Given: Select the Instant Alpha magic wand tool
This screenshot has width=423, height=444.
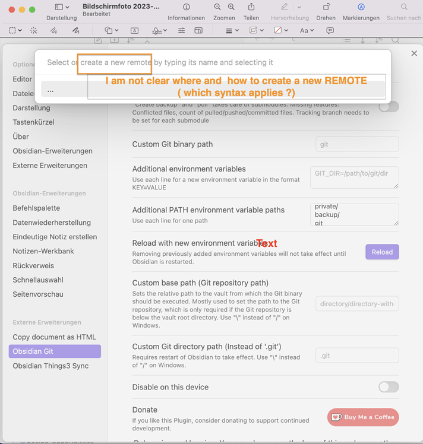Looking at the screenshot, I should (33, 30).
